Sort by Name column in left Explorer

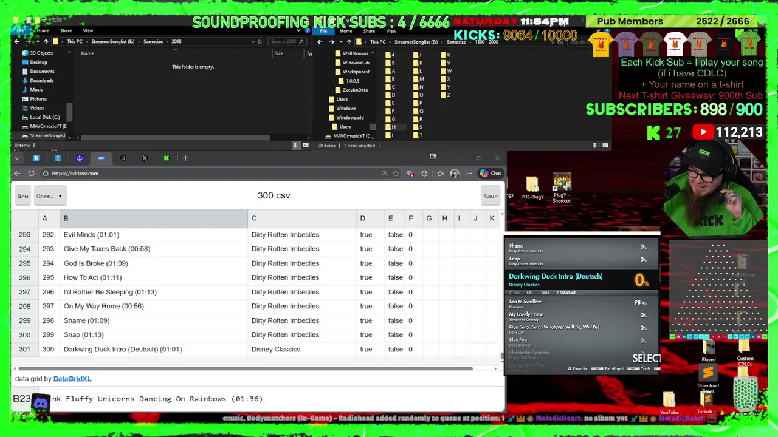pos(88,53)
